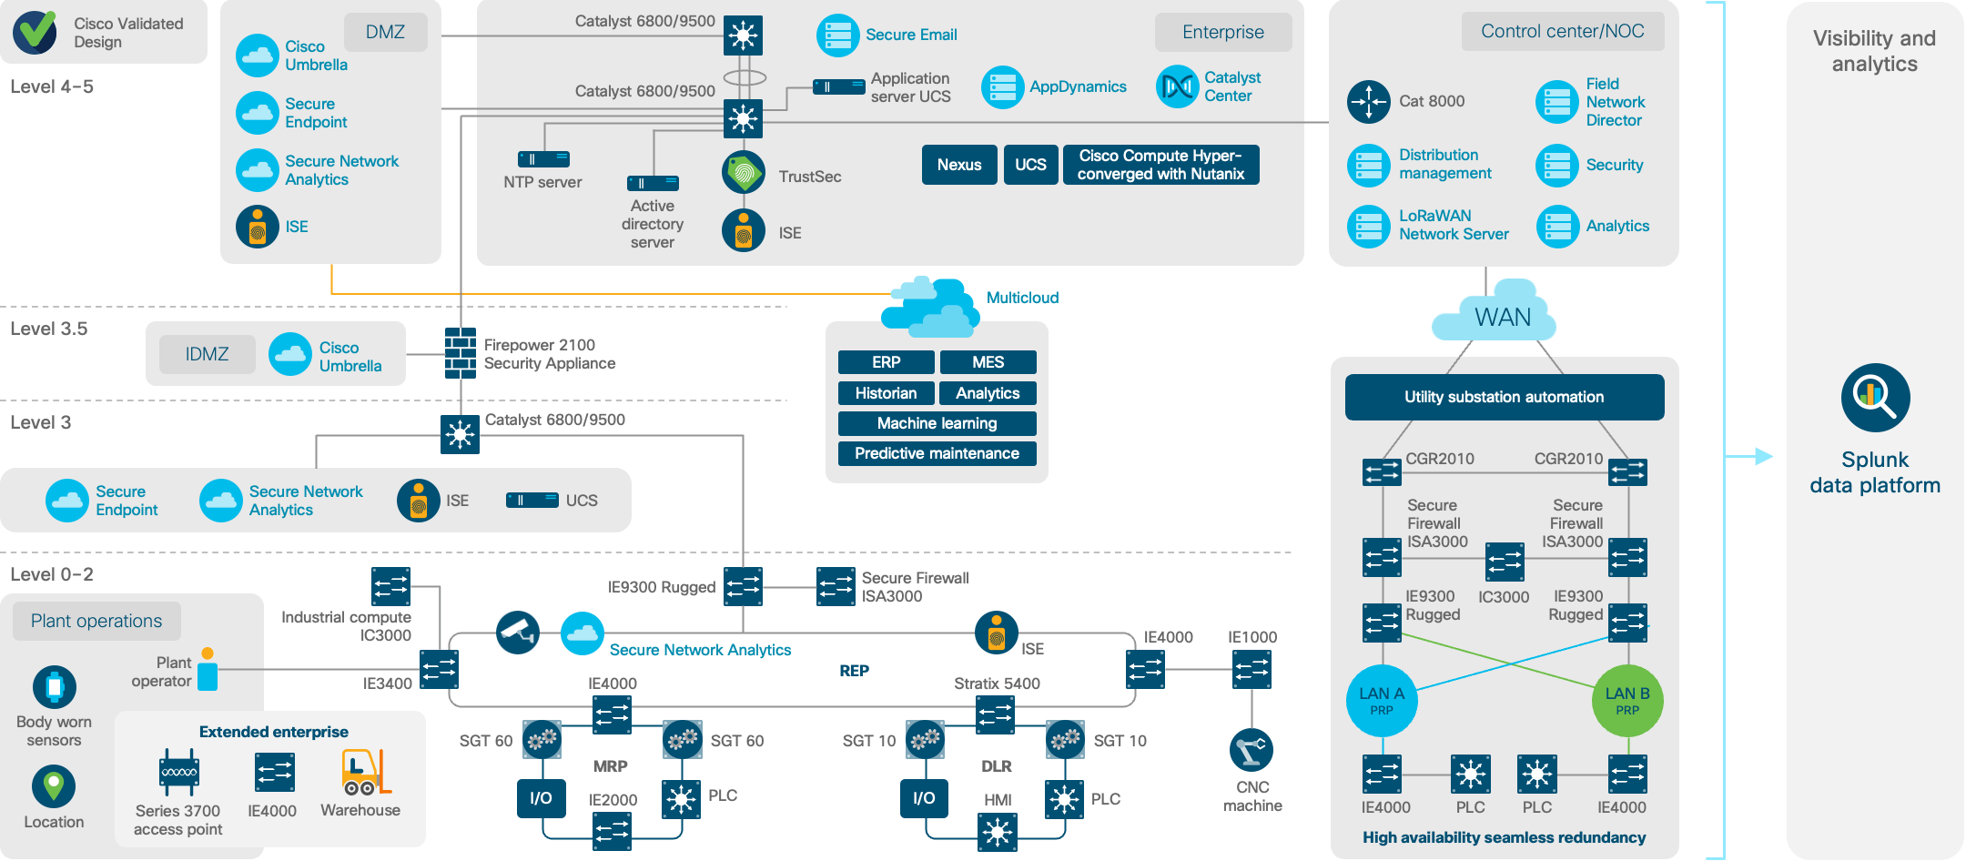Select Cisco Compute Hyper-converged with Nutanix box
The width and height of the screenshot is (1966, 861).
click(x=1160, y=165)
